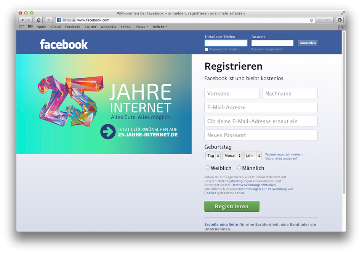Click the forward navigation arrow

29,20
